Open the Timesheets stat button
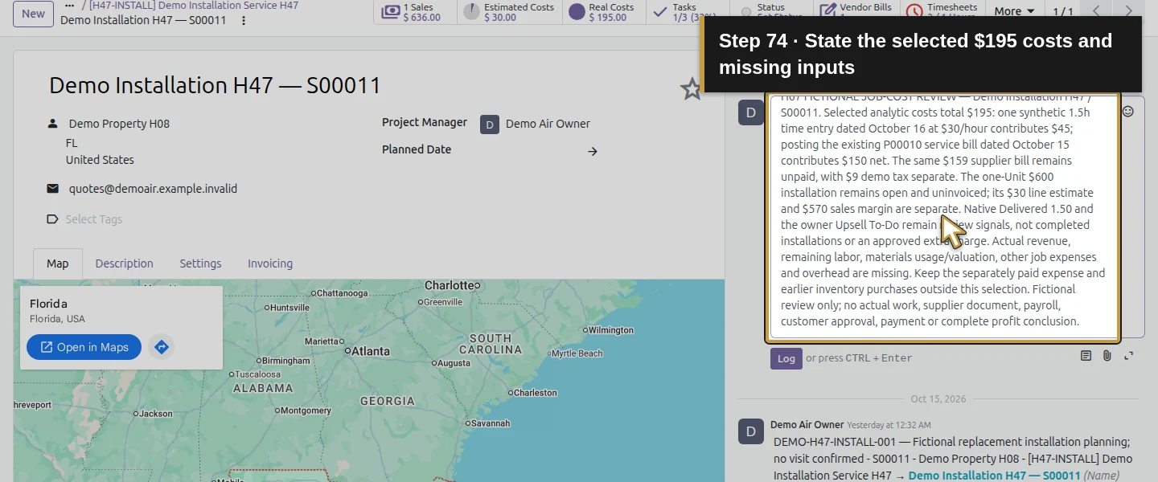This screenshot has width=1158, height=482. click(x=942, y=12)
